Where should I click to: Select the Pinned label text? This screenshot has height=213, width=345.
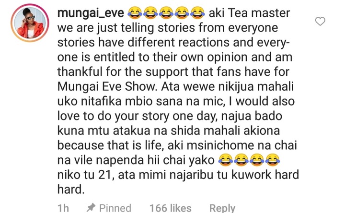click(115, 208)
